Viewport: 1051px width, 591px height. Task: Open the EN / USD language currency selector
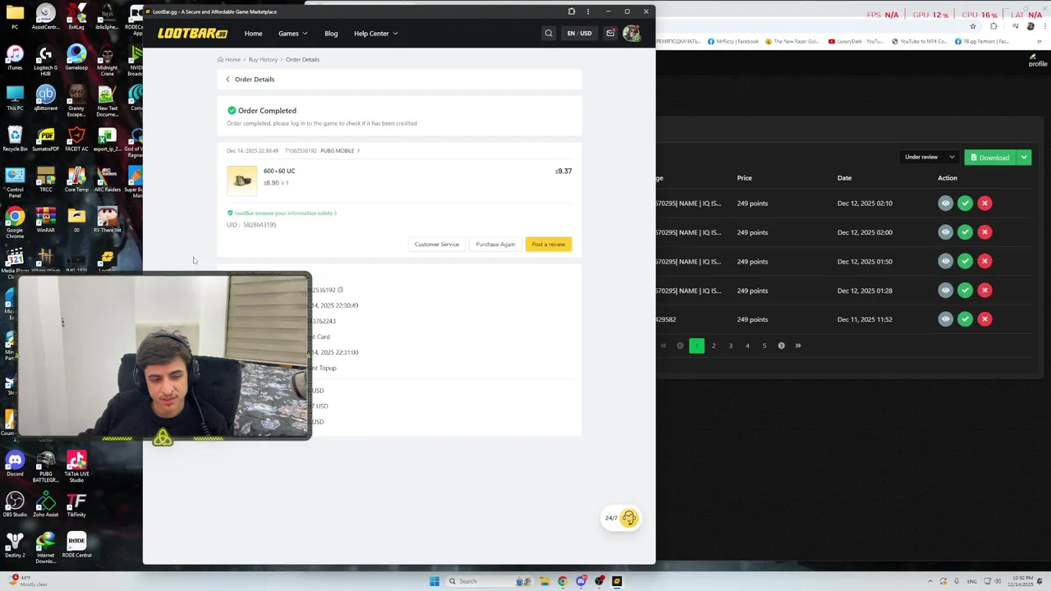tap(579, 34)
